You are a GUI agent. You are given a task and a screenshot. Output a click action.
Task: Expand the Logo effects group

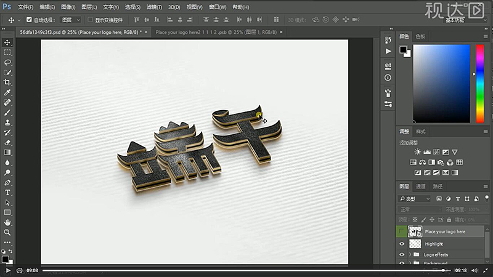[x=410, y=255]
